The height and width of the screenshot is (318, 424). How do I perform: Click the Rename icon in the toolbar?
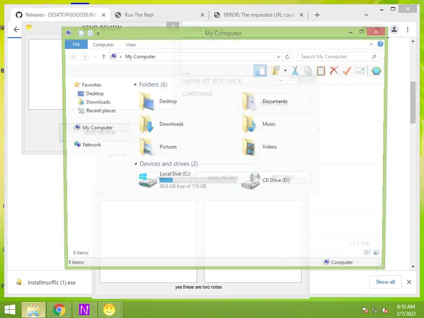click(x=360, y=71)
